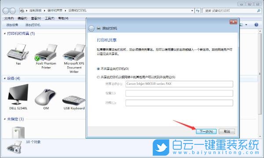Click the Explorer search box
The image size is (264, 158).
tap(232, 11)
